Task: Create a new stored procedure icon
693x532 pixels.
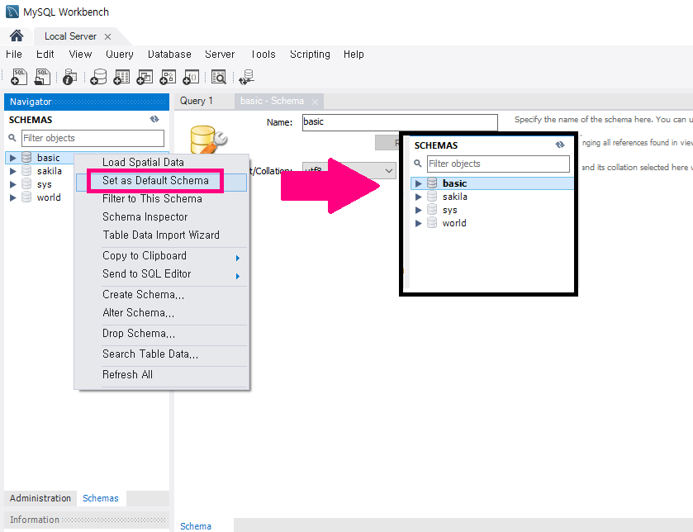Action: click(168, 77)
